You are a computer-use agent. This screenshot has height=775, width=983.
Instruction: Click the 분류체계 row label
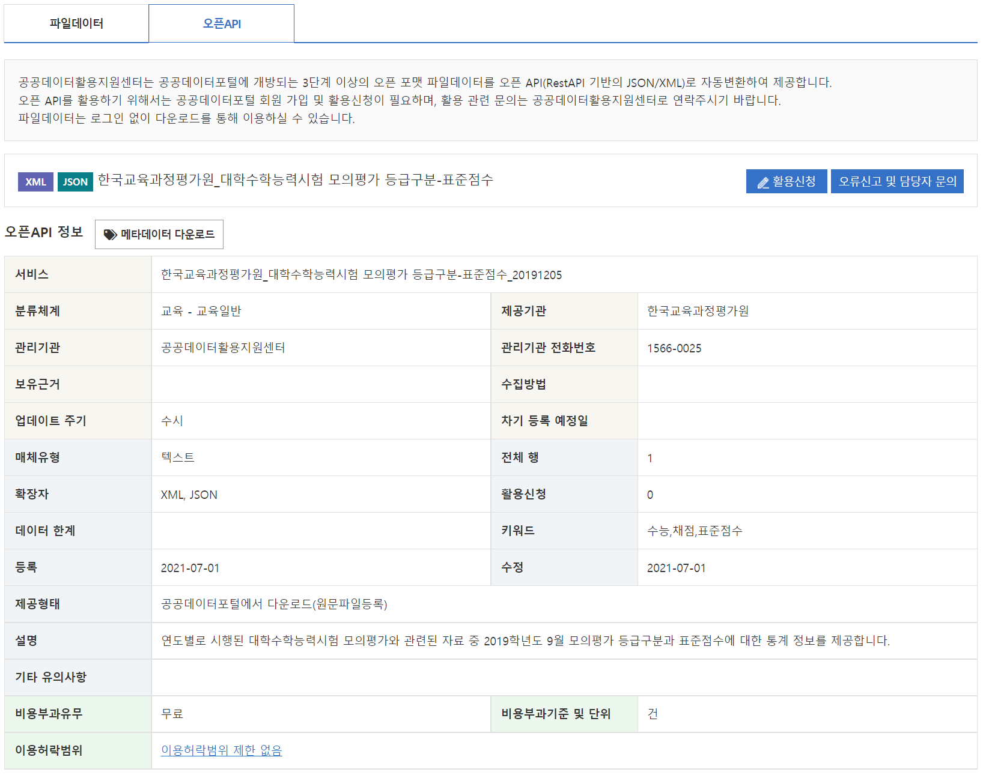click(37, 311)
